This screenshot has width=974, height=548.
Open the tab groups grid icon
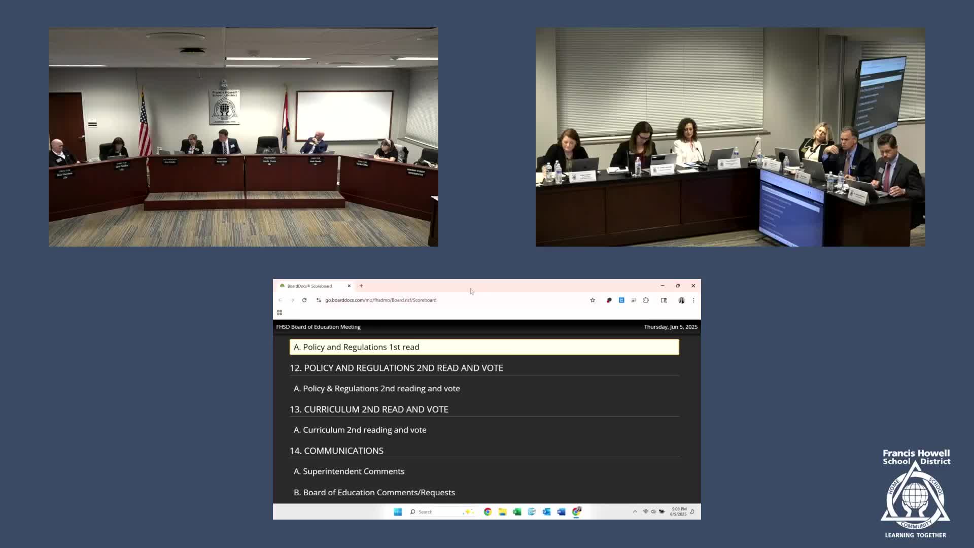(280, 313)
